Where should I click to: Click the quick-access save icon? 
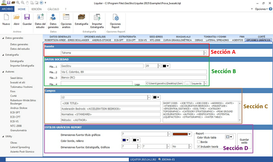pos(9,3)
